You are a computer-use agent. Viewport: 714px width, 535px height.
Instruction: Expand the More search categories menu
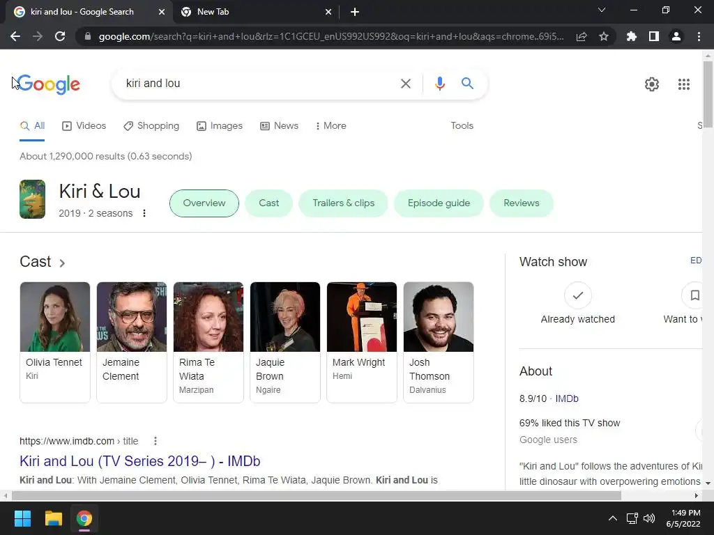click(331, 126)
